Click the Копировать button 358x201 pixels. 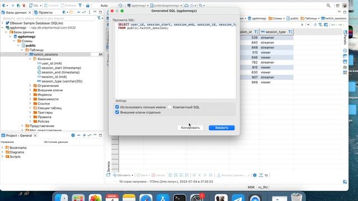tap(190, 128)
